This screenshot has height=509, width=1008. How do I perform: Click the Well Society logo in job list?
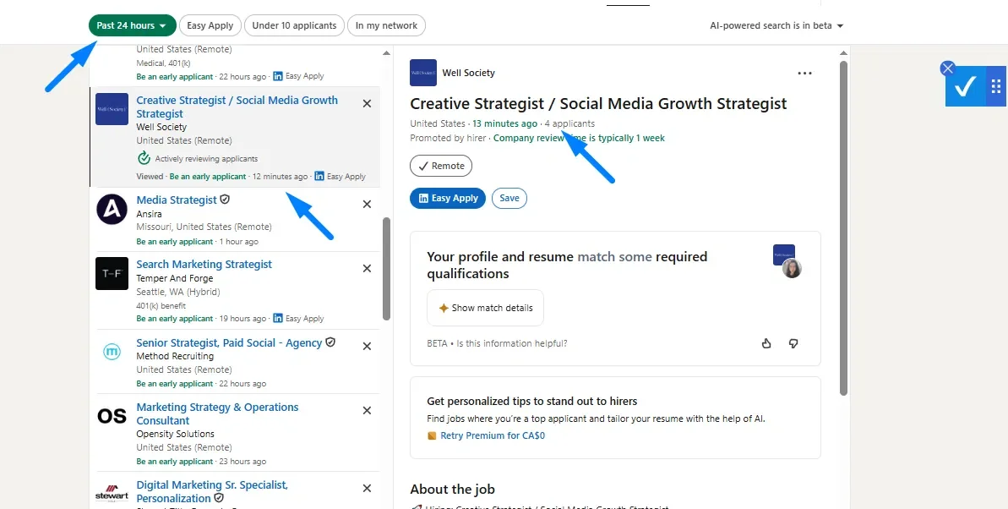pos(112,109)
